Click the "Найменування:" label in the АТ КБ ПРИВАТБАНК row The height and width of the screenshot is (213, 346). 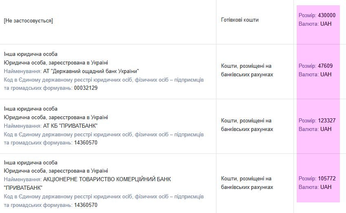[22, 126]
